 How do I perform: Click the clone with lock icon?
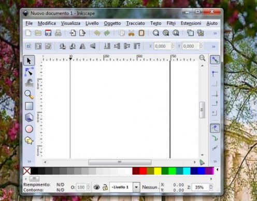click(x=201, y=33)
